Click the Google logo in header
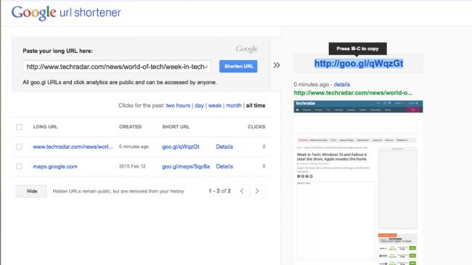Image resolution: width=472 pixels, height=265 pixels. (33, 13)
